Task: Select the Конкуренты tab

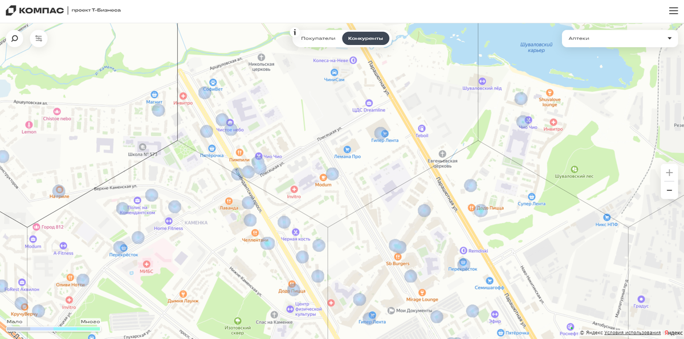Action: 365,38
